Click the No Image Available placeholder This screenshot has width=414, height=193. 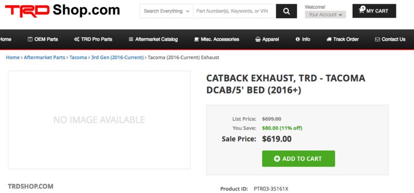click(x=99, y=120)
